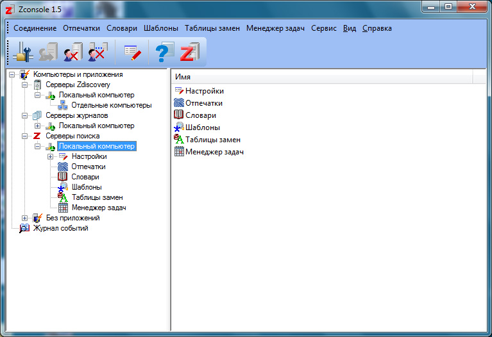Select Таблицы замен label in the tree
Image resolution: width=492 pixels, height=337 pixels.
(98, 197)
